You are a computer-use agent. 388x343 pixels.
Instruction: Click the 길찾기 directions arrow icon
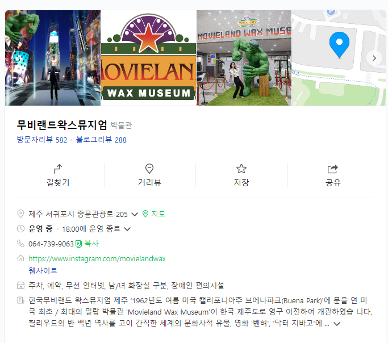point(58,169)
